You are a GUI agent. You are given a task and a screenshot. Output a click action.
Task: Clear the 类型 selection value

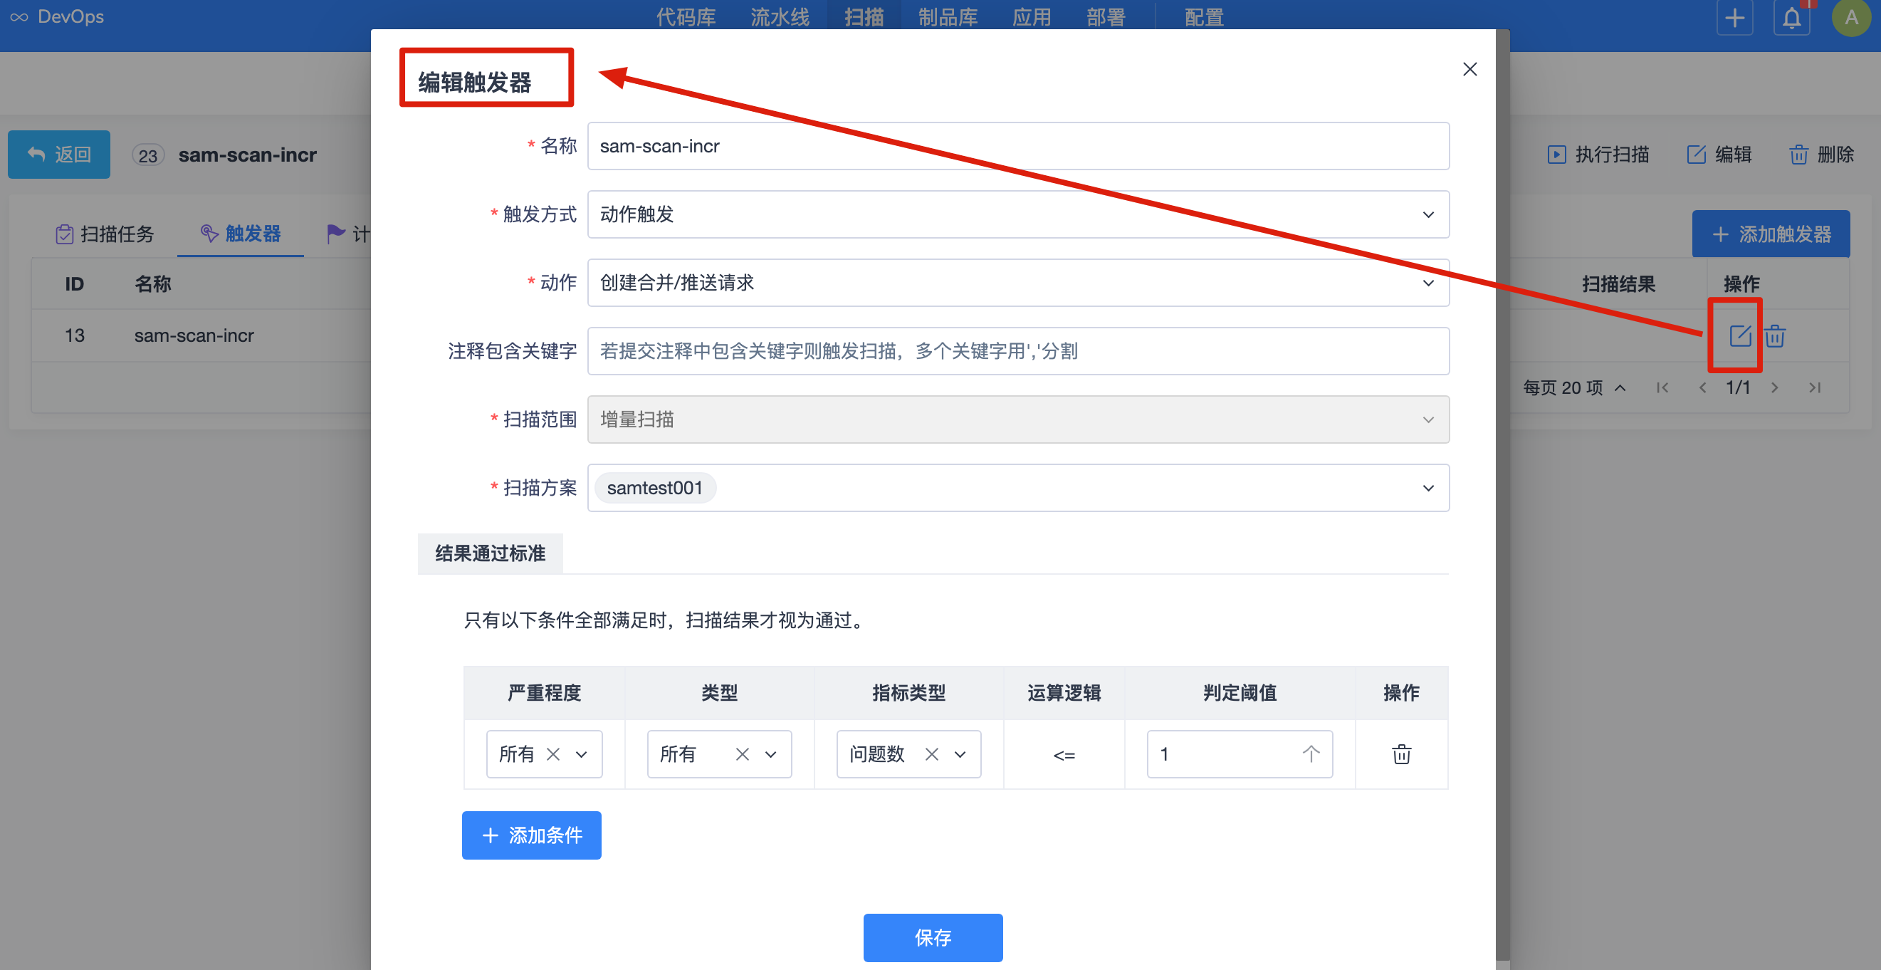(742, 753)
